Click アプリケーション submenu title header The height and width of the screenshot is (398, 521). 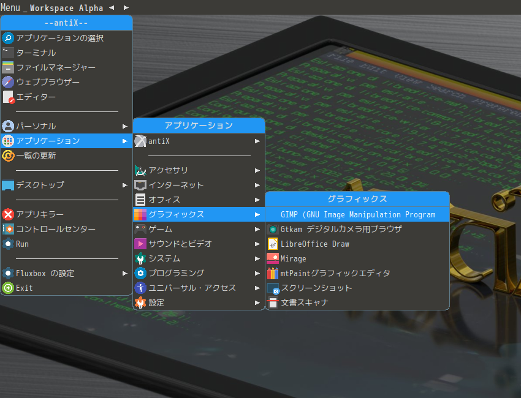tap(199, 126)
